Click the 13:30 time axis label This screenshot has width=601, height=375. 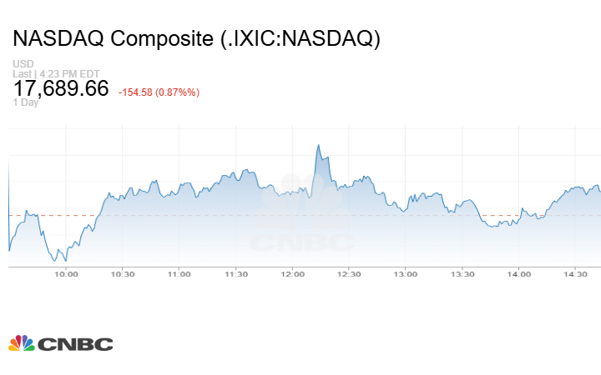(x=462, y=274)
